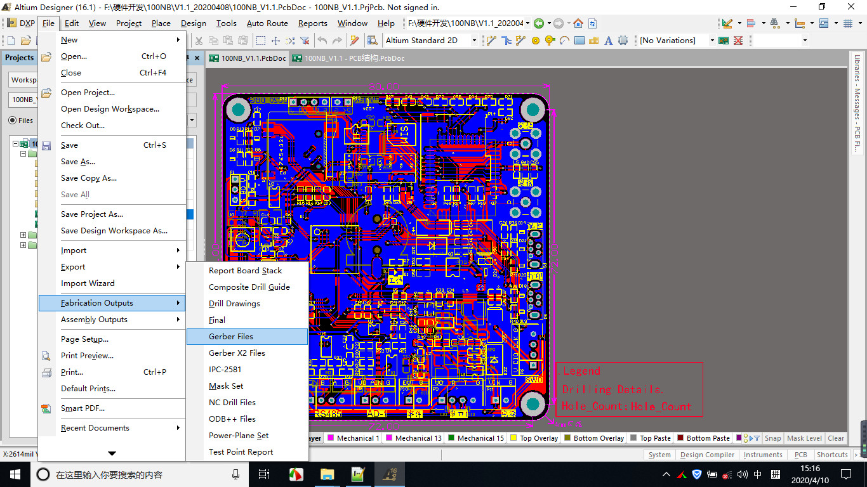Select Gerber Files from Fabrication Outputs submenu
Image resolution: width=867 pixels, height=487 pixels.
[x=247, y=337]
